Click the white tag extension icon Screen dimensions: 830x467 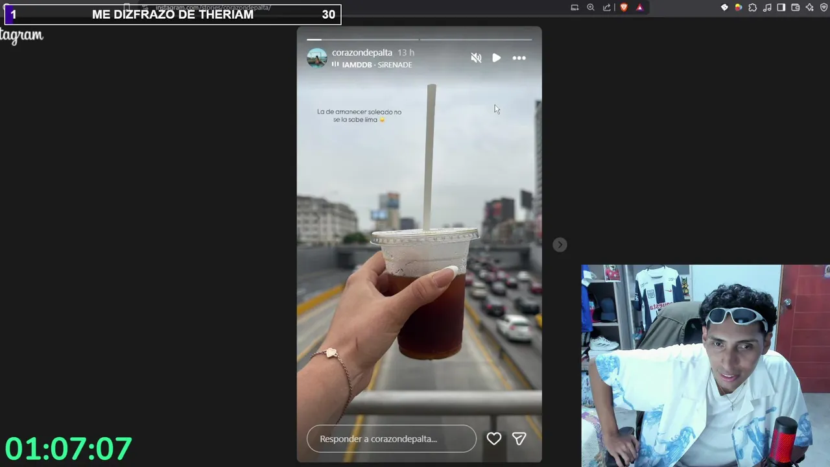pos(724,8)
